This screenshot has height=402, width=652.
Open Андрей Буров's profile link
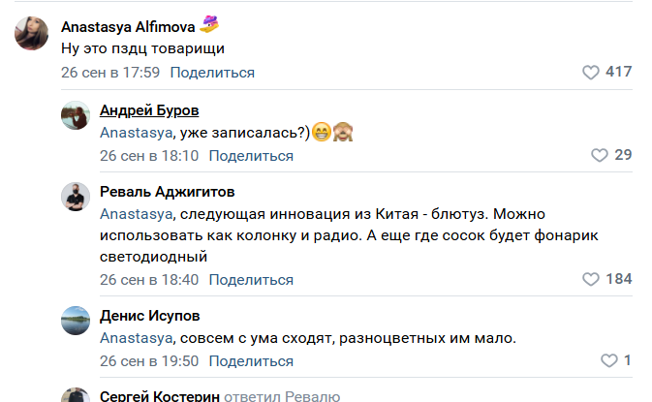click(x=149, y=109)
